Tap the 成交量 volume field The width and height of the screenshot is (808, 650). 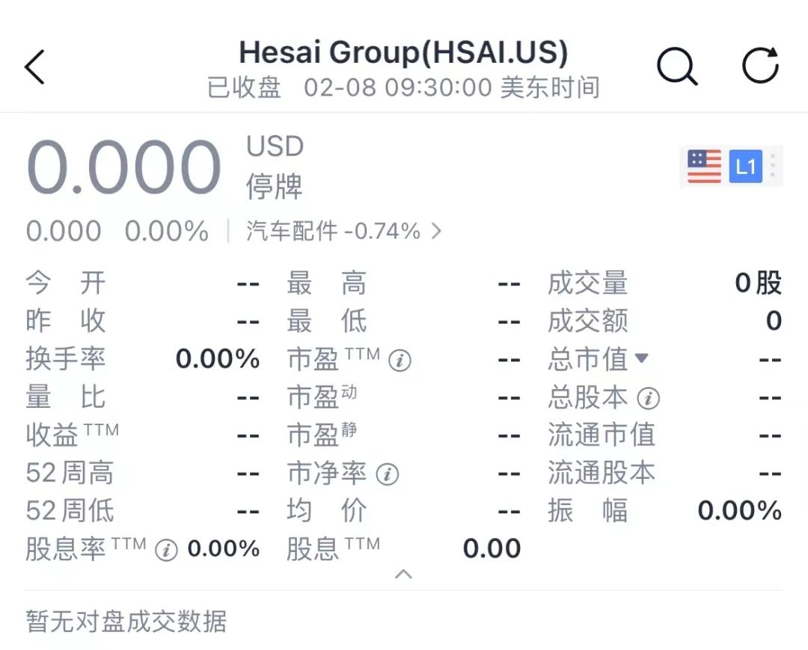[x=665, y=283]
